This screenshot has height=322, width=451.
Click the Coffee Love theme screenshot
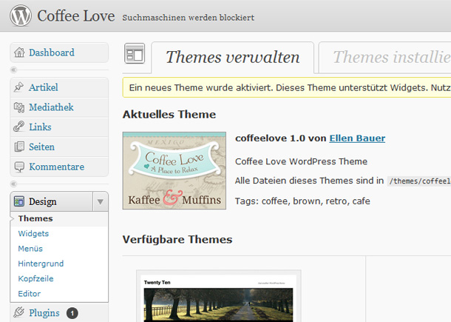[174, 170]
